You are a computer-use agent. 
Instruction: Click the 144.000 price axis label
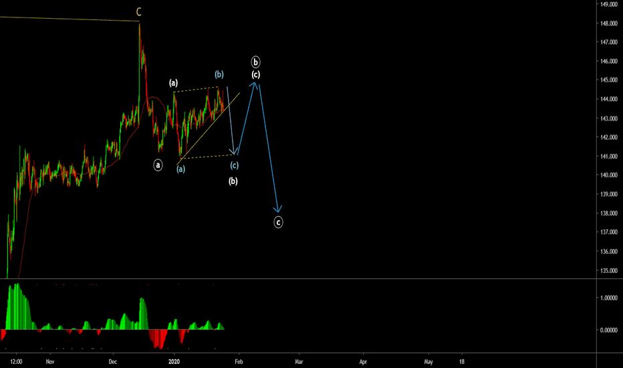coord(609,99)
